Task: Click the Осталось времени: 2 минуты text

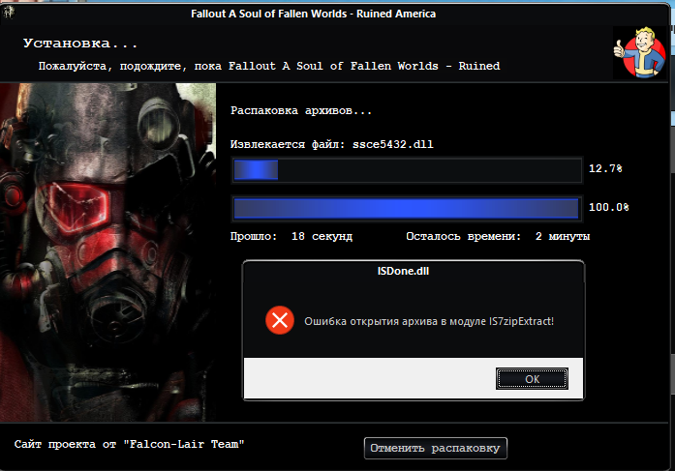Action: click(x=498, y=236)
